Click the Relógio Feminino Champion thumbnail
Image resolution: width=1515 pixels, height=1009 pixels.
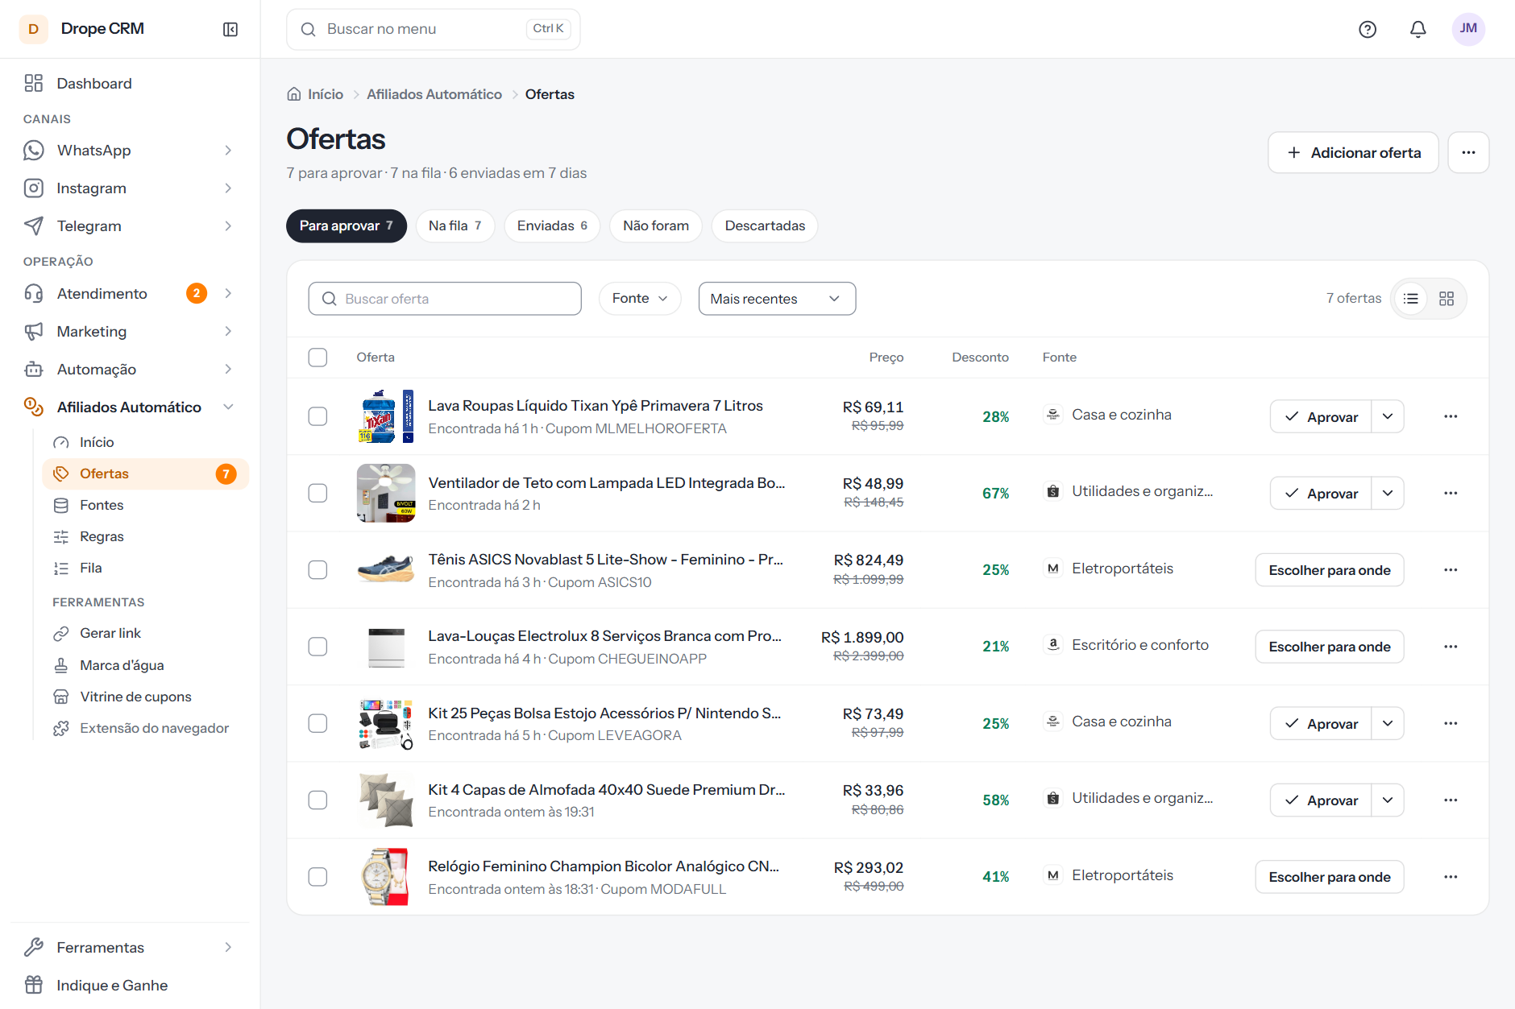[386, 877]
